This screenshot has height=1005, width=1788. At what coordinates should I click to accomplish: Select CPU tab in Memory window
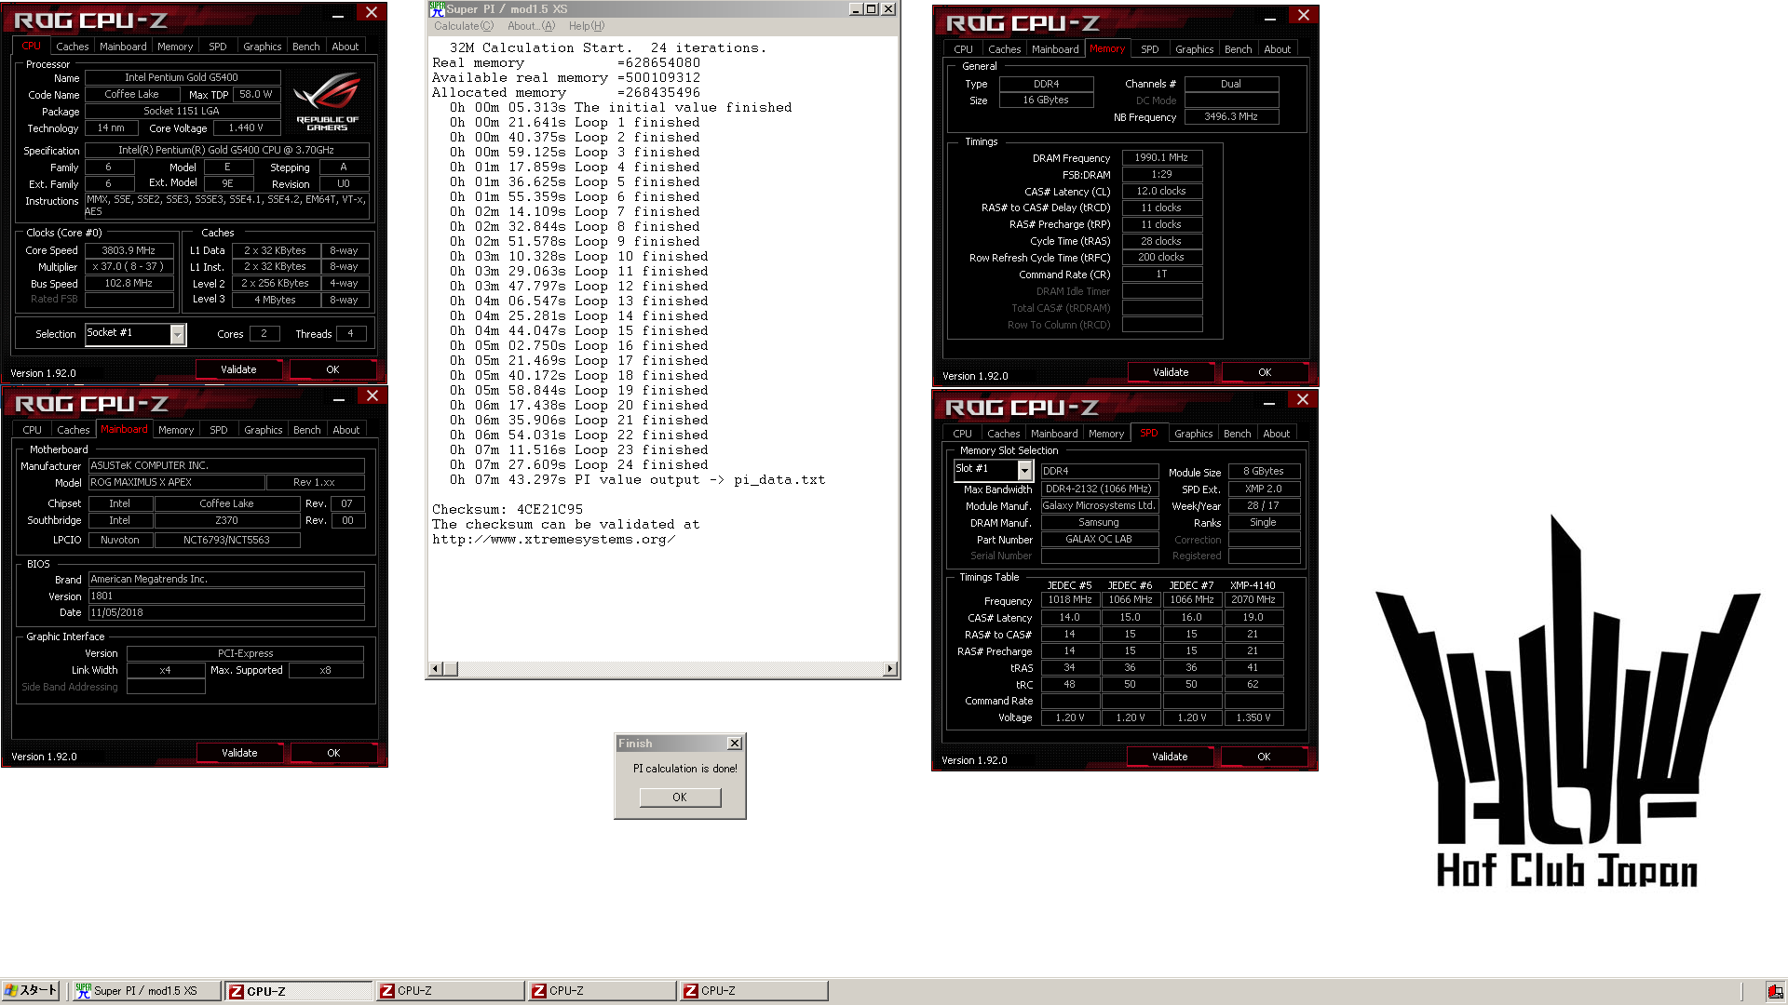[963, 49]
